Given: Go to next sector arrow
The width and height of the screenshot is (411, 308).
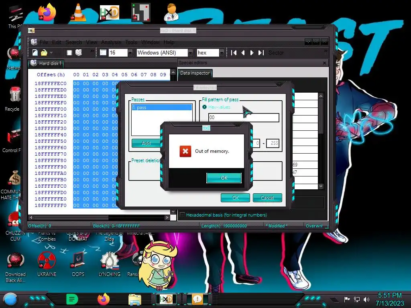Looking at the screenshot, I should click(x=252, y=53).
